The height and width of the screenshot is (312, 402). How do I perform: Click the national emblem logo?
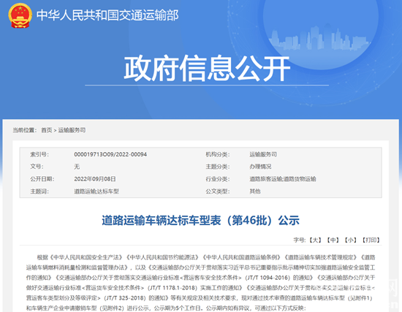(x=20, y=15)
